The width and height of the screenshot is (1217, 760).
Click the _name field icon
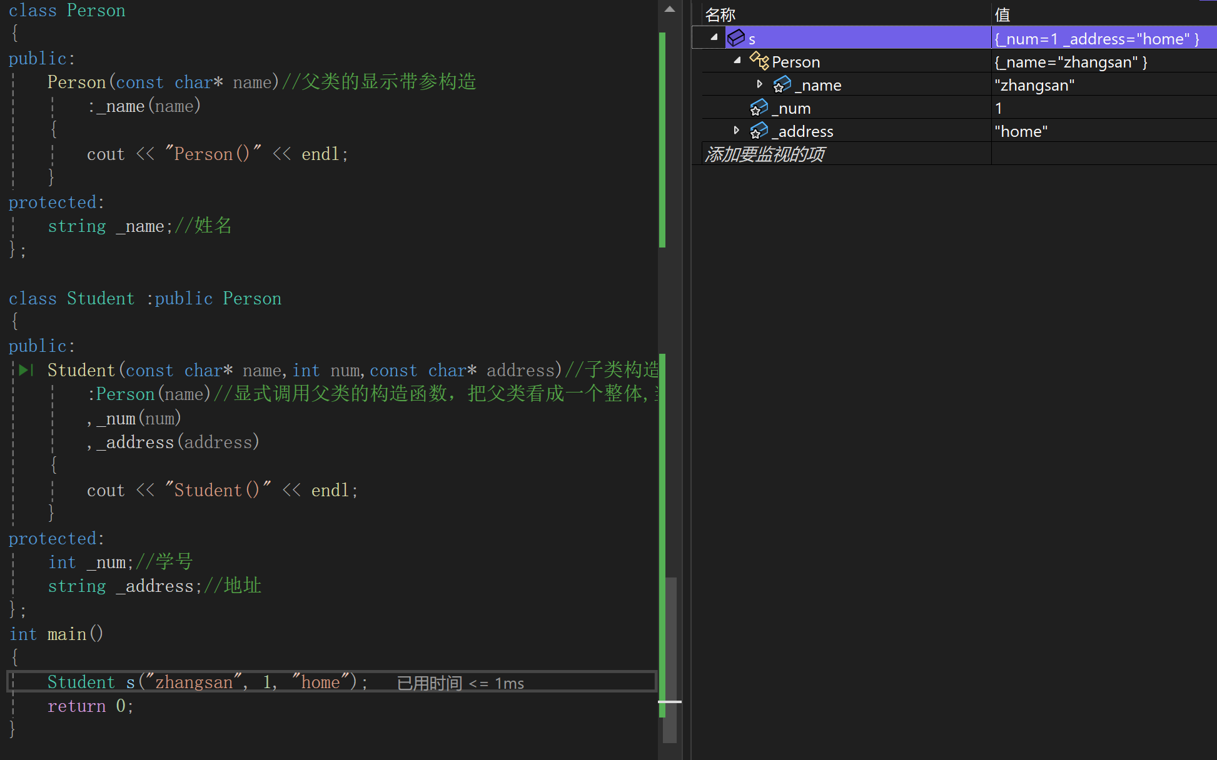coord(782,84)
